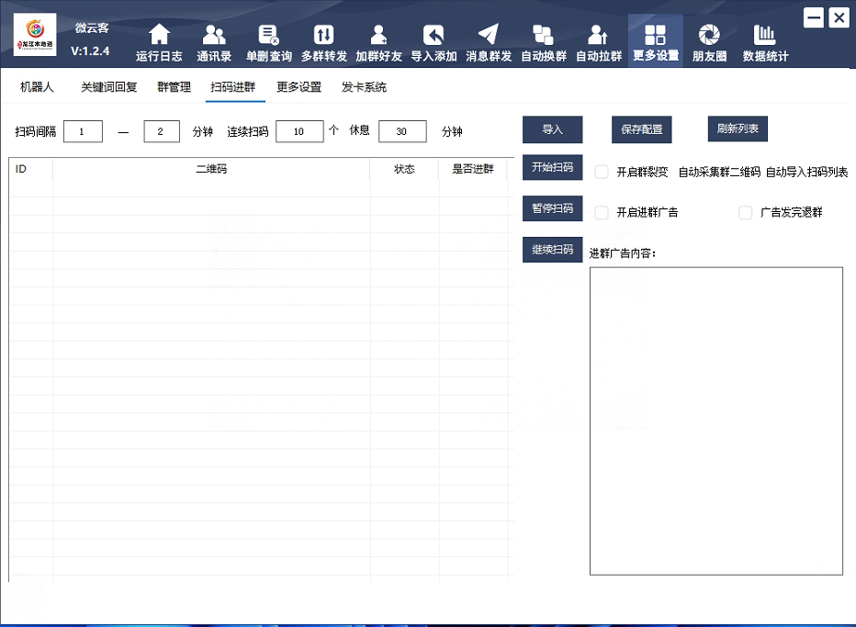Toggle the 开启进群广告 checkbox
This screenshot has height=627, width=856.
pyautogui.click(x=603, y=213)
